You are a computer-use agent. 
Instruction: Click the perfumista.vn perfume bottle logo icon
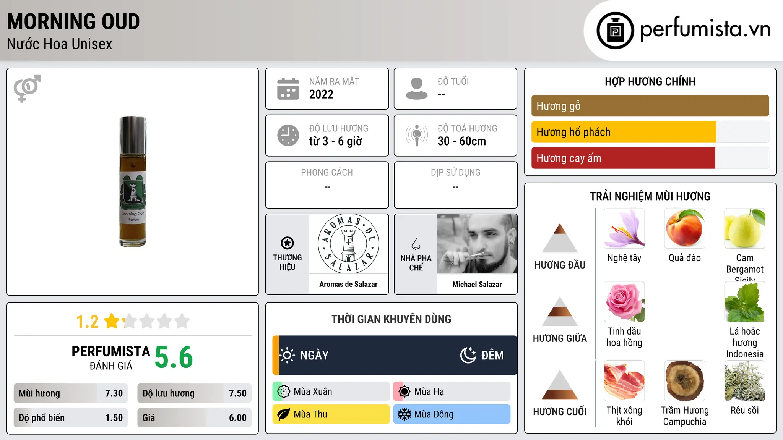coord(615,31)
